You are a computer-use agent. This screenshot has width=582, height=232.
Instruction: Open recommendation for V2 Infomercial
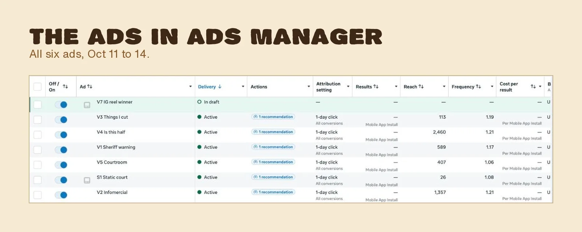tap(273, 192)
